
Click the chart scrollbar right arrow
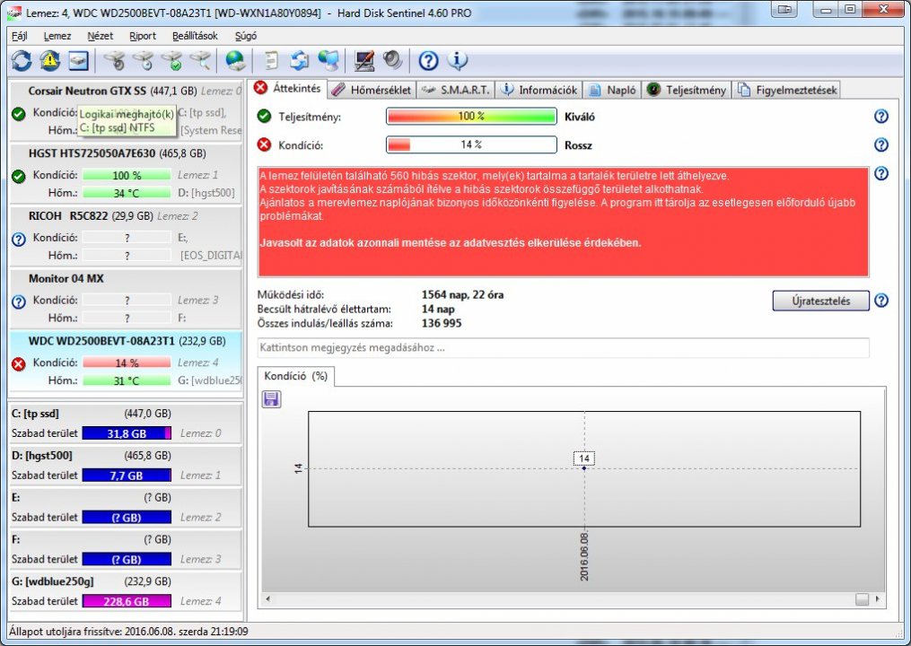(877, 599)
